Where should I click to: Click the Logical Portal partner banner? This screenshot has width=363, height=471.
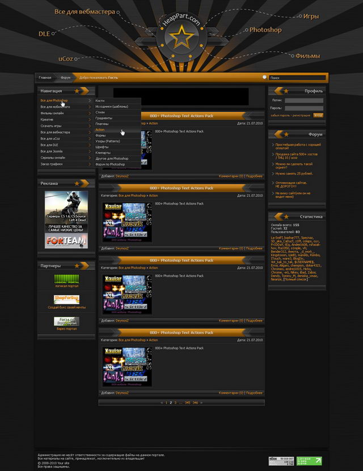click(66, 281)
